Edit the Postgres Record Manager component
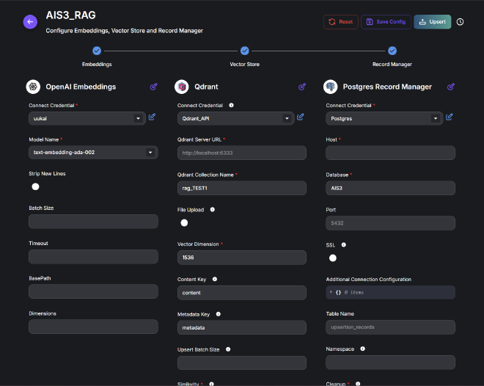Viewport: 484px width, 386px height. click(x=449, y=87)
